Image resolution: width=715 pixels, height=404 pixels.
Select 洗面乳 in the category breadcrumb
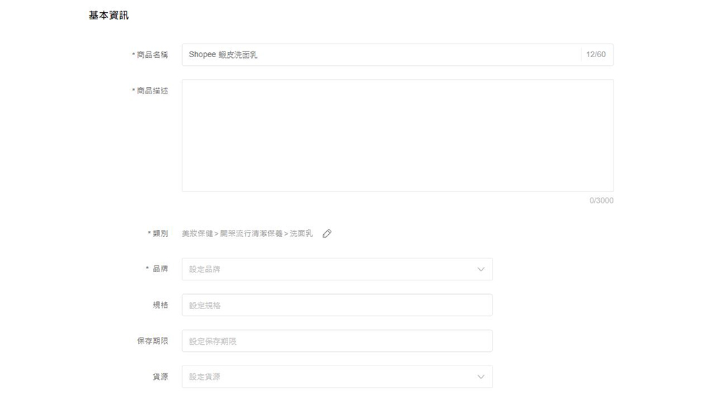pyautogui.click(x=301, y=233)
